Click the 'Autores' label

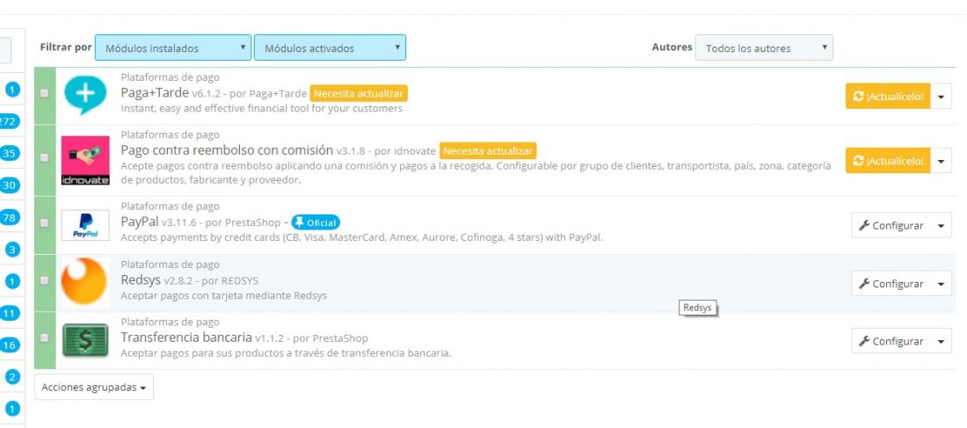click(673, 47)
